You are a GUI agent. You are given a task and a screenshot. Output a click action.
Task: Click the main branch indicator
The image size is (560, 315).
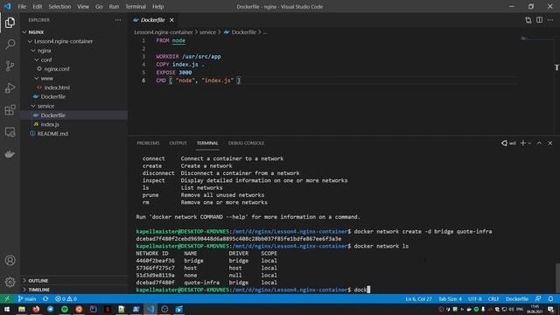pyautogui.click(x=27, y=298)
